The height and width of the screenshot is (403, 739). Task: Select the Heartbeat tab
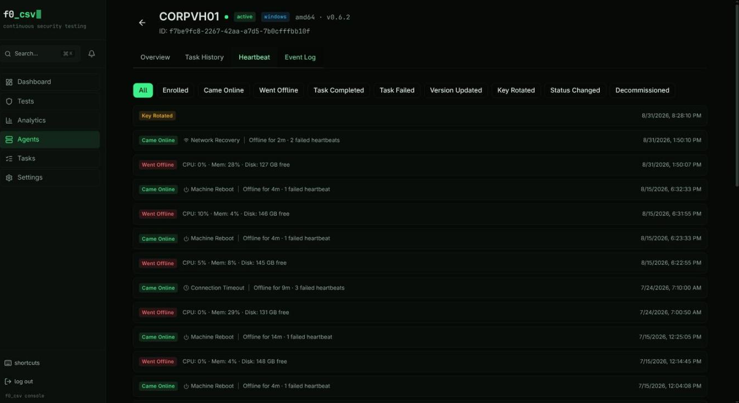click(254, 57)
